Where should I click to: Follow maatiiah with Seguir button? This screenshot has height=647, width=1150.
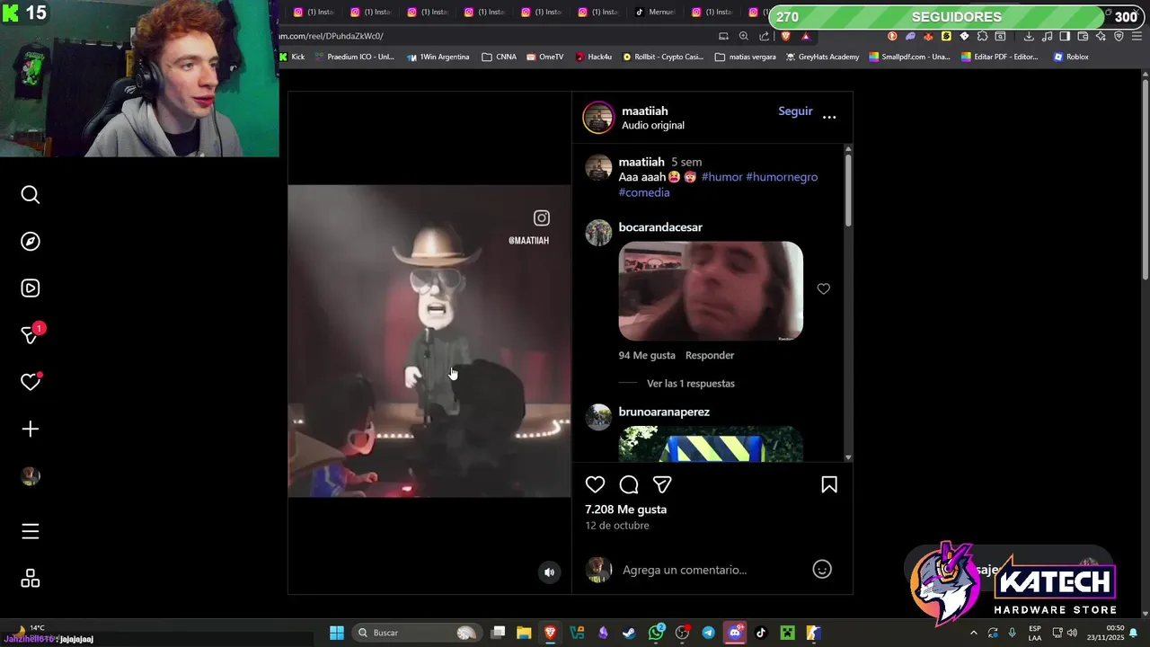795,111
